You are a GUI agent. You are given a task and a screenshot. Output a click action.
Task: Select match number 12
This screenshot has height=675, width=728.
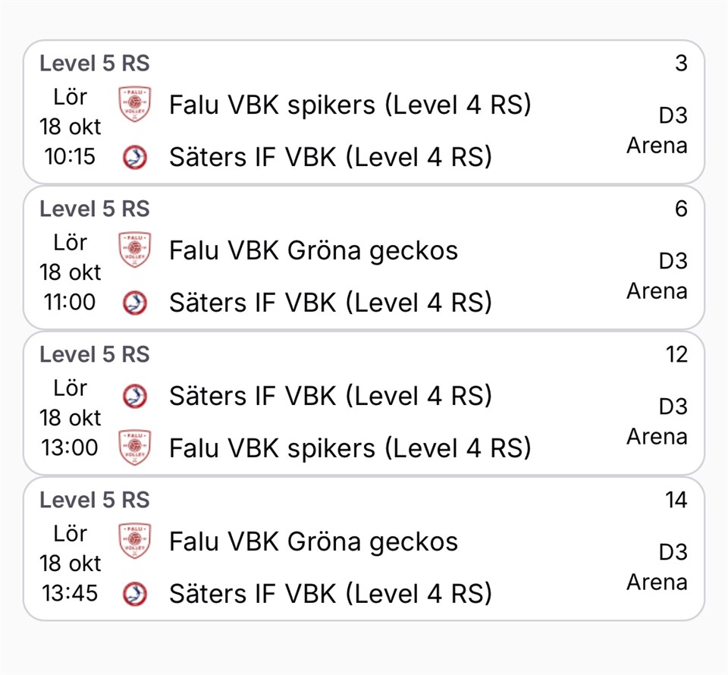(675, 354)
